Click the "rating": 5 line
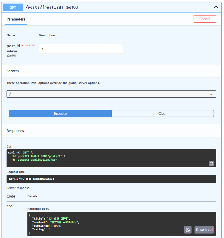Image resolution: width=224 pixels, height=238 pixels. tap(41, 229)
